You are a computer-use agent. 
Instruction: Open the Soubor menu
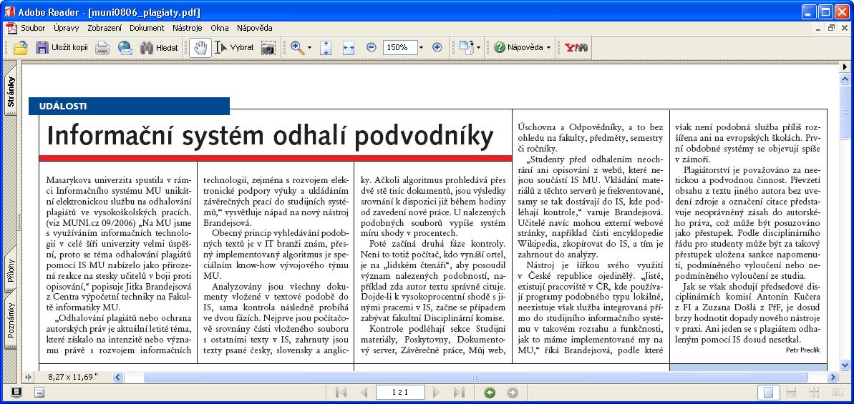click(33, 29)
